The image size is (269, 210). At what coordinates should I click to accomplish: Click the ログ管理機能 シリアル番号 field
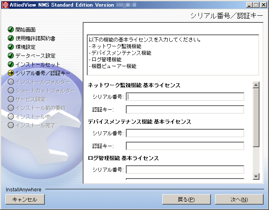[185, 169]
